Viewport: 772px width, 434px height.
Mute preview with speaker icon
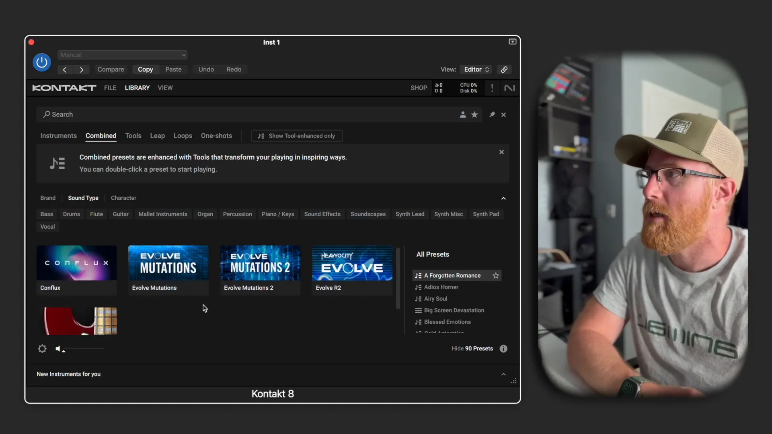coord(59,349)
